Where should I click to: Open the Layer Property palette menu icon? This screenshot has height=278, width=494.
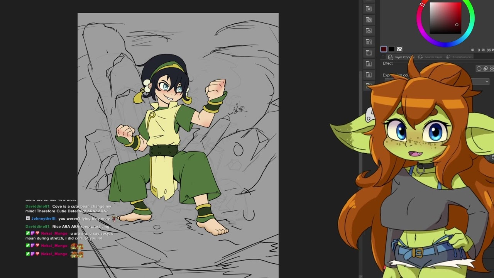coord(383,57)
